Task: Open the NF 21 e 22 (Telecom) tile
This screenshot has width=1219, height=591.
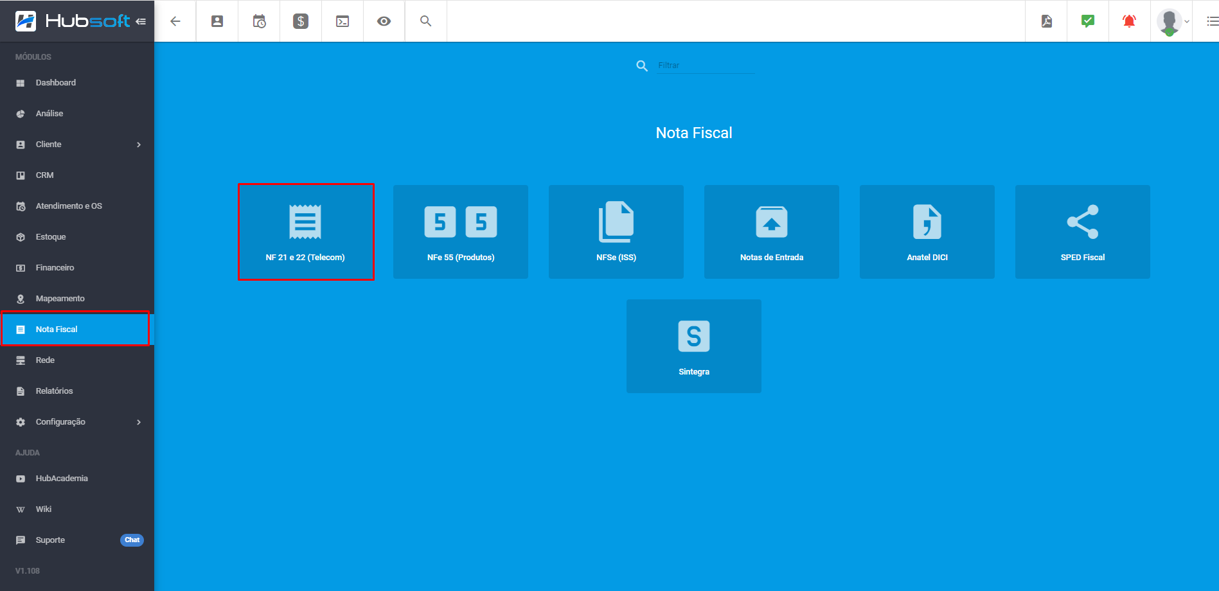Action: pyautogui.click(x=306, y=232)
